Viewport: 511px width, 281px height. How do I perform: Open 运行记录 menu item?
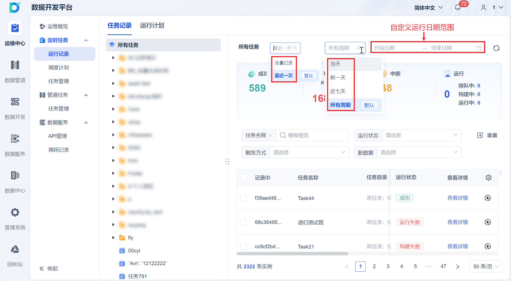(x=64, y=54)
